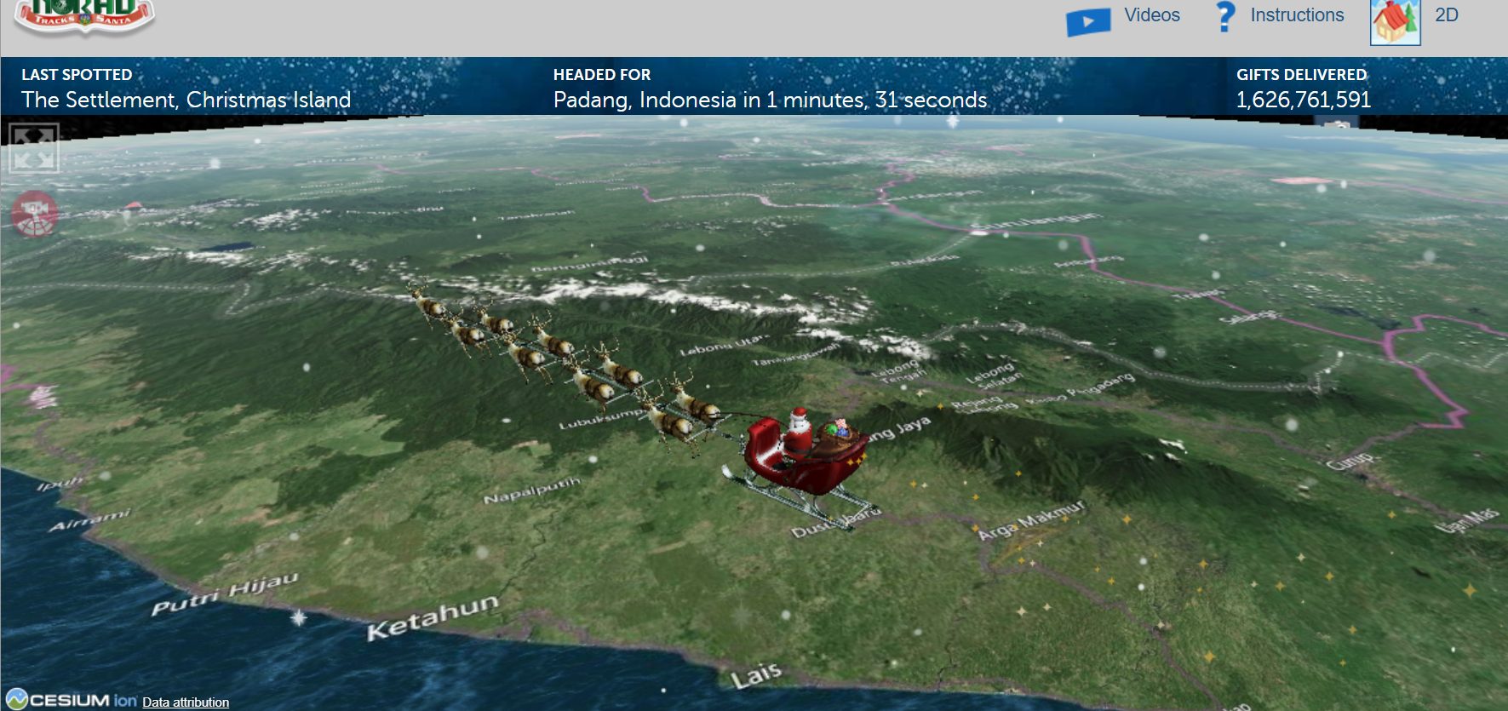Screen dimensions: 1508x711
Task: Toggle fullscreen with the arrows icon
Action: [34, 147]
